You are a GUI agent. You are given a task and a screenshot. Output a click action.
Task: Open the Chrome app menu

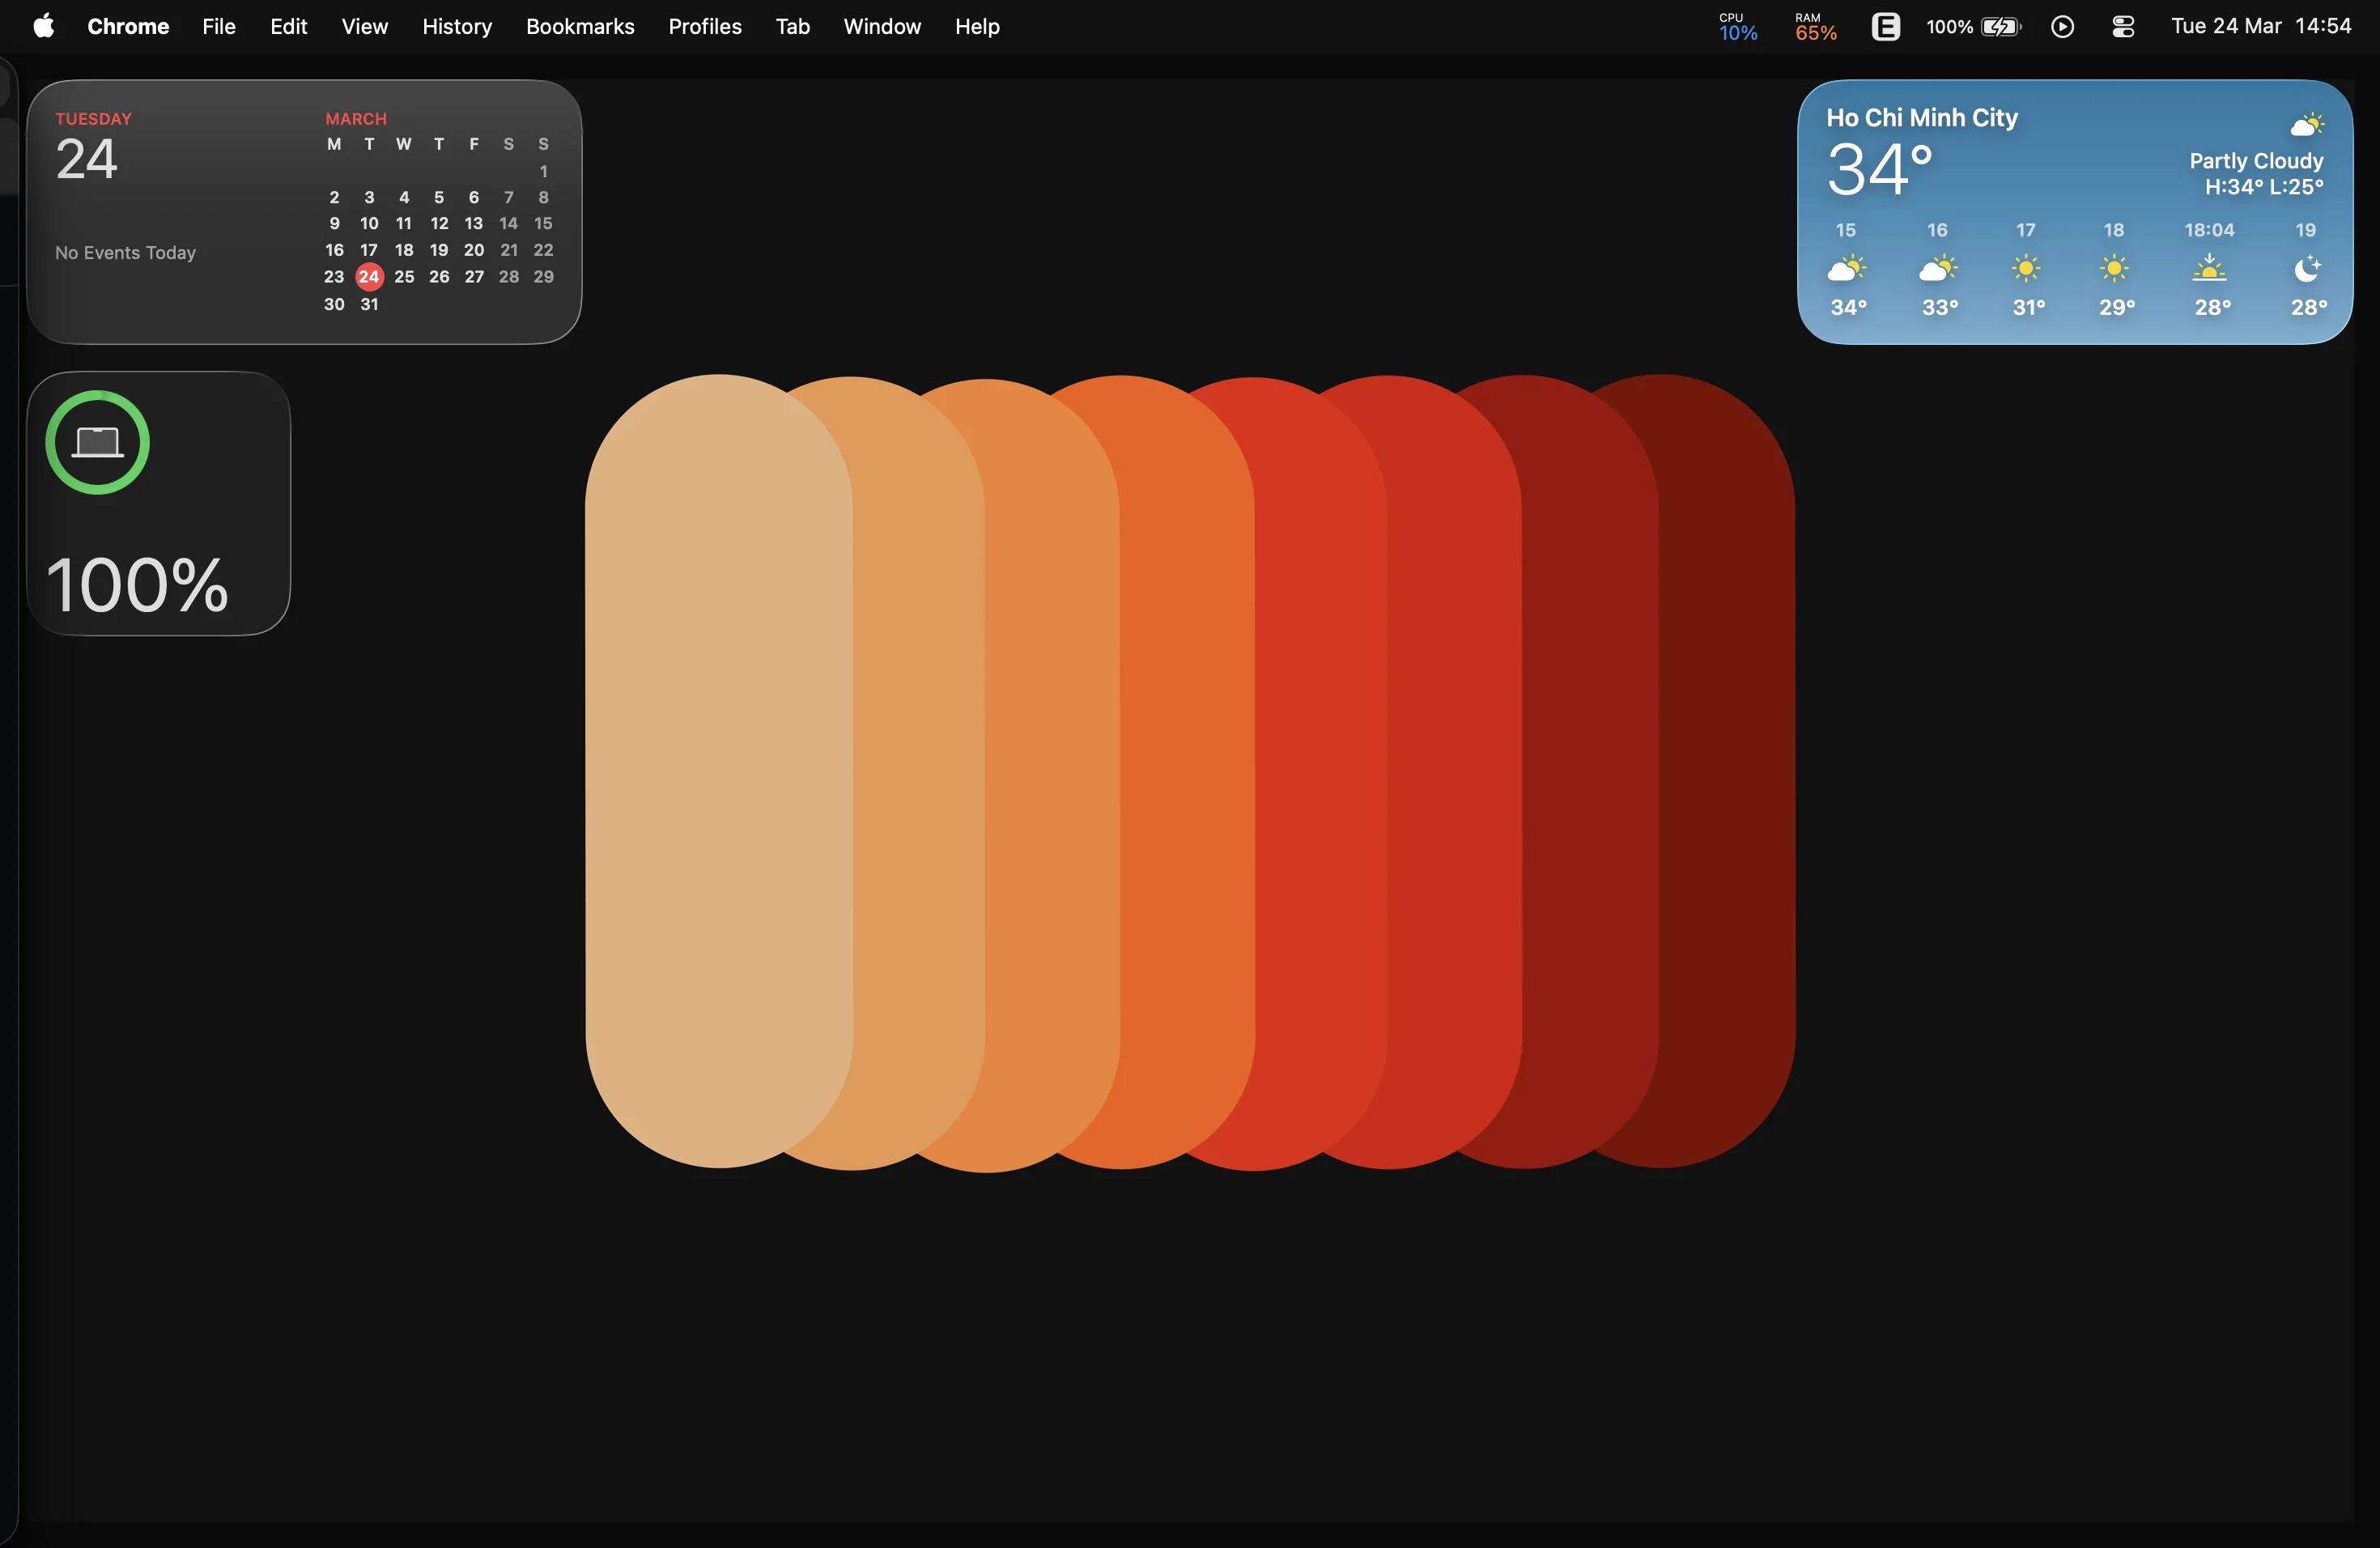pyautogui.click(x=128, y=26)
